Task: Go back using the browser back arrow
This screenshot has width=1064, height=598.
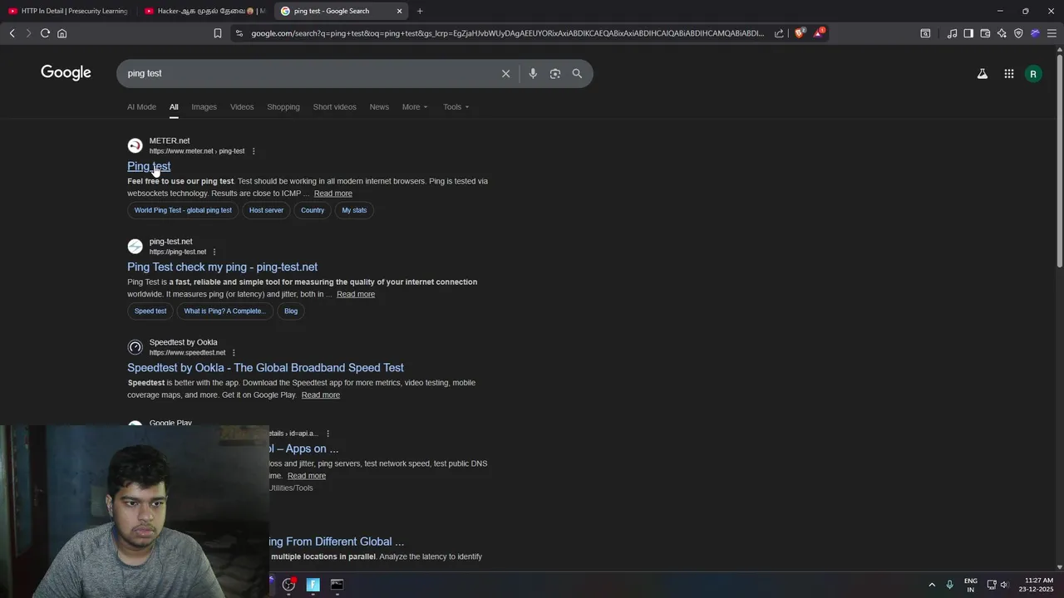Action: point(12,33)
